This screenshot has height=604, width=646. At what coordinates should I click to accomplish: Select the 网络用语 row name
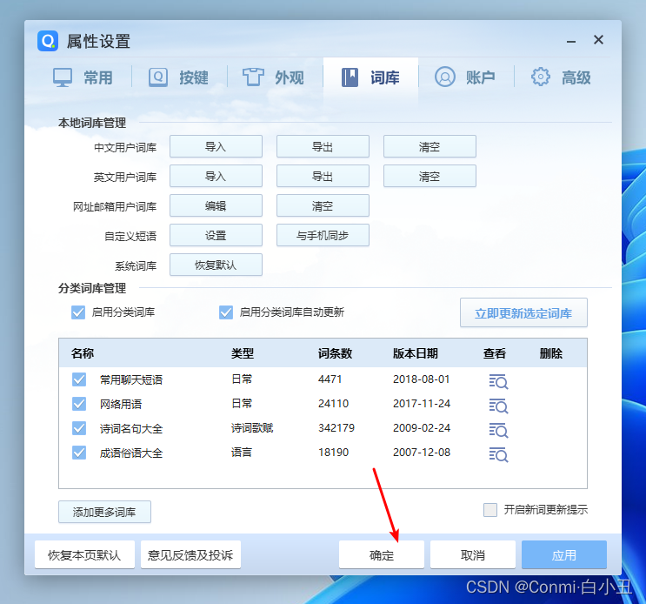[x=121, y=404]
